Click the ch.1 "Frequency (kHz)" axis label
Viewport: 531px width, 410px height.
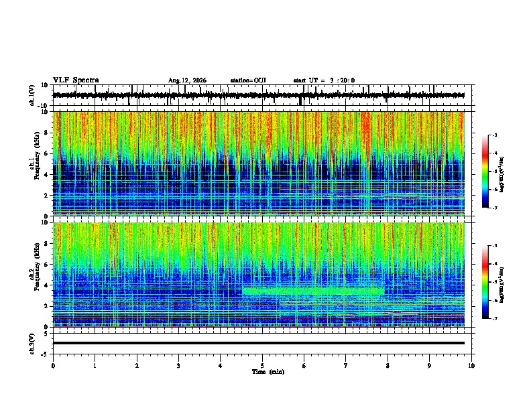[x=38, y=156]
